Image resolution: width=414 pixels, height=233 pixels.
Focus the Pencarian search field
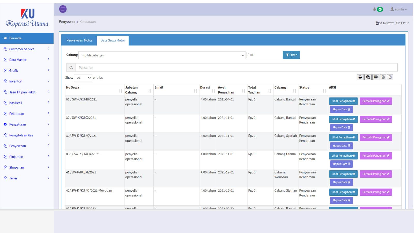pyautogui.click(x=236, y=68)
